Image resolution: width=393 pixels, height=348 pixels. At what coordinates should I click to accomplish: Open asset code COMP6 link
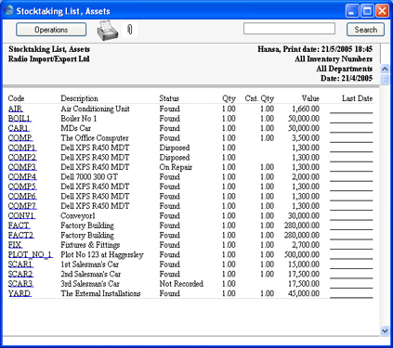[22, 196]
